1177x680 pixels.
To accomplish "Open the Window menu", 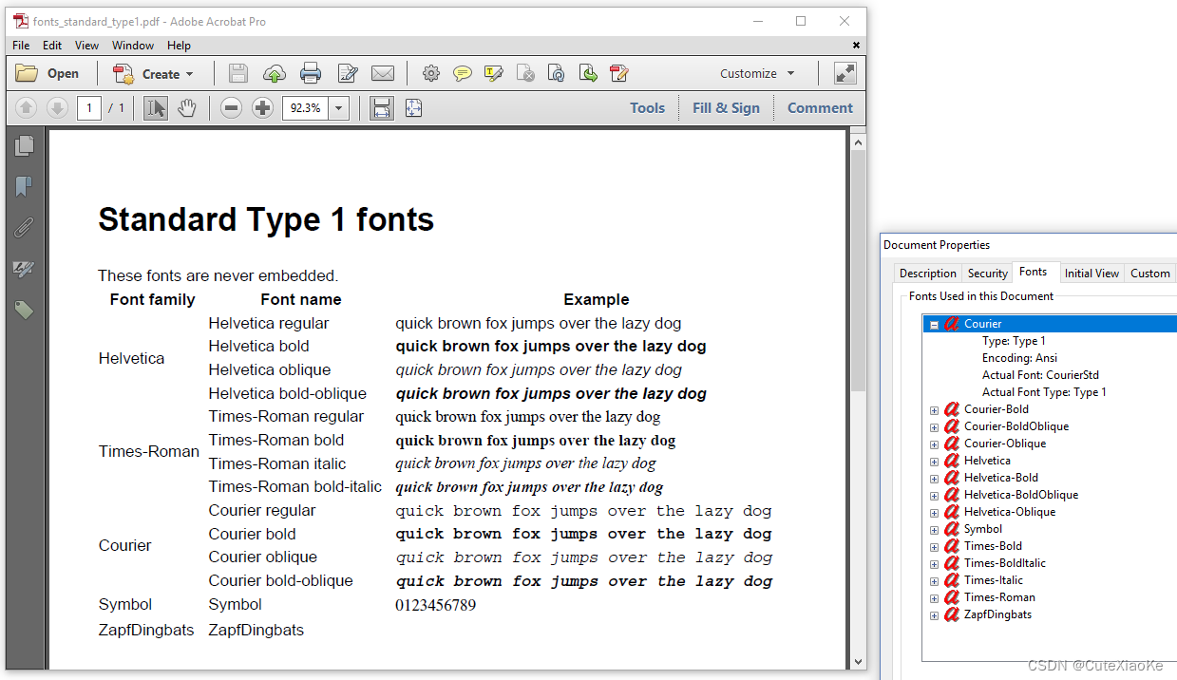I will tap(133, 46).
